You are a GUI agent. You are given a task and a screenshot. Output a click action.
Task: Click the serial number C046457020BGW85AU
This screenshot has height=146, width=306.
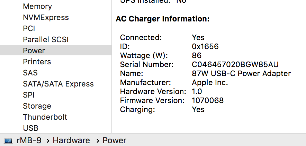235,65
